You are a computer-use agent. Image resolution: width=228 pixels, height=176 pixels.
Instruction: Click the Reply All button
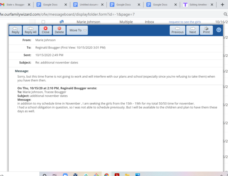tap(31, 30)
